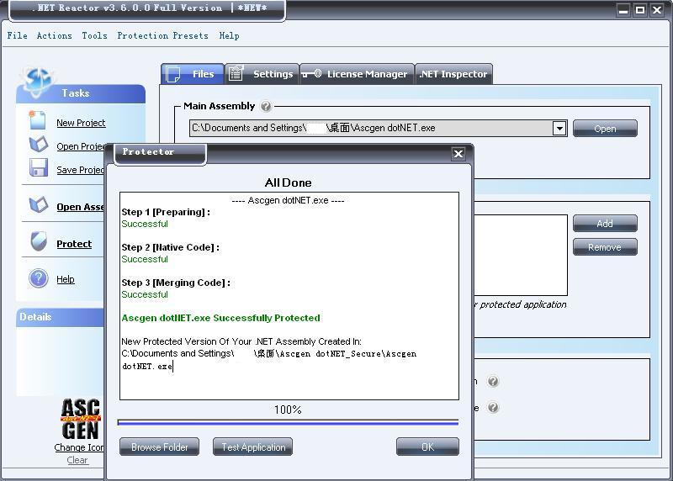Click the additional files list box
Screen dimensions: 673x481
point(521,255)
